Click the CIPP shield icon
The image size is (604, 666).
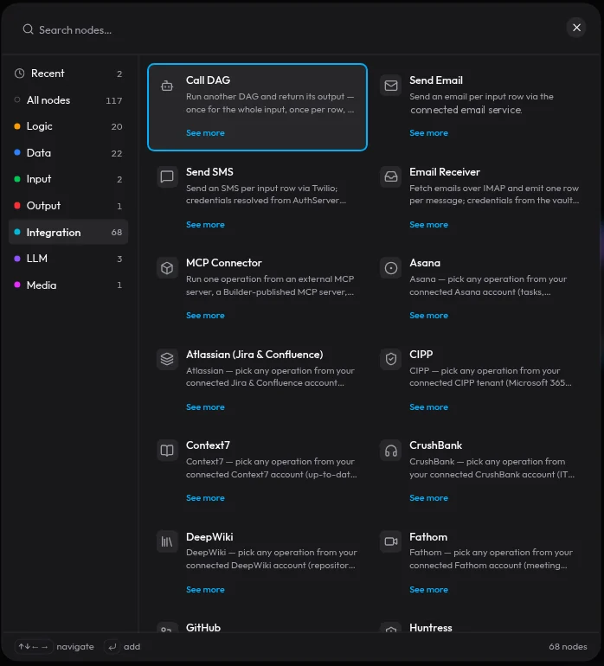point(390,359)
